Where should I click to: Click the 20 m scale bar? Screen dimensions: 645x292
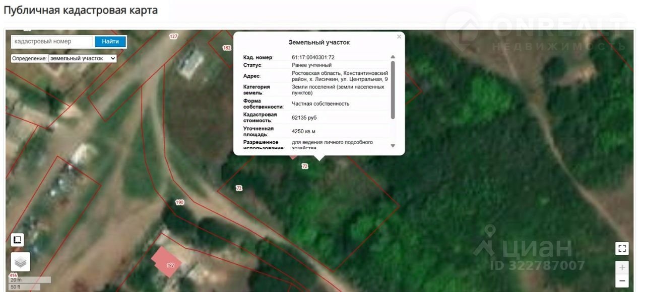pos(31,280)
